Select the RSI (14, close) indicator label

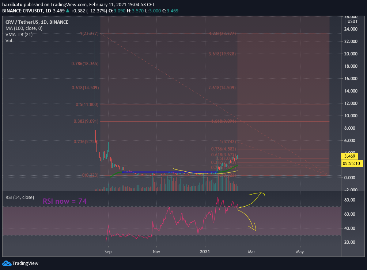click(x=20, y=197)
